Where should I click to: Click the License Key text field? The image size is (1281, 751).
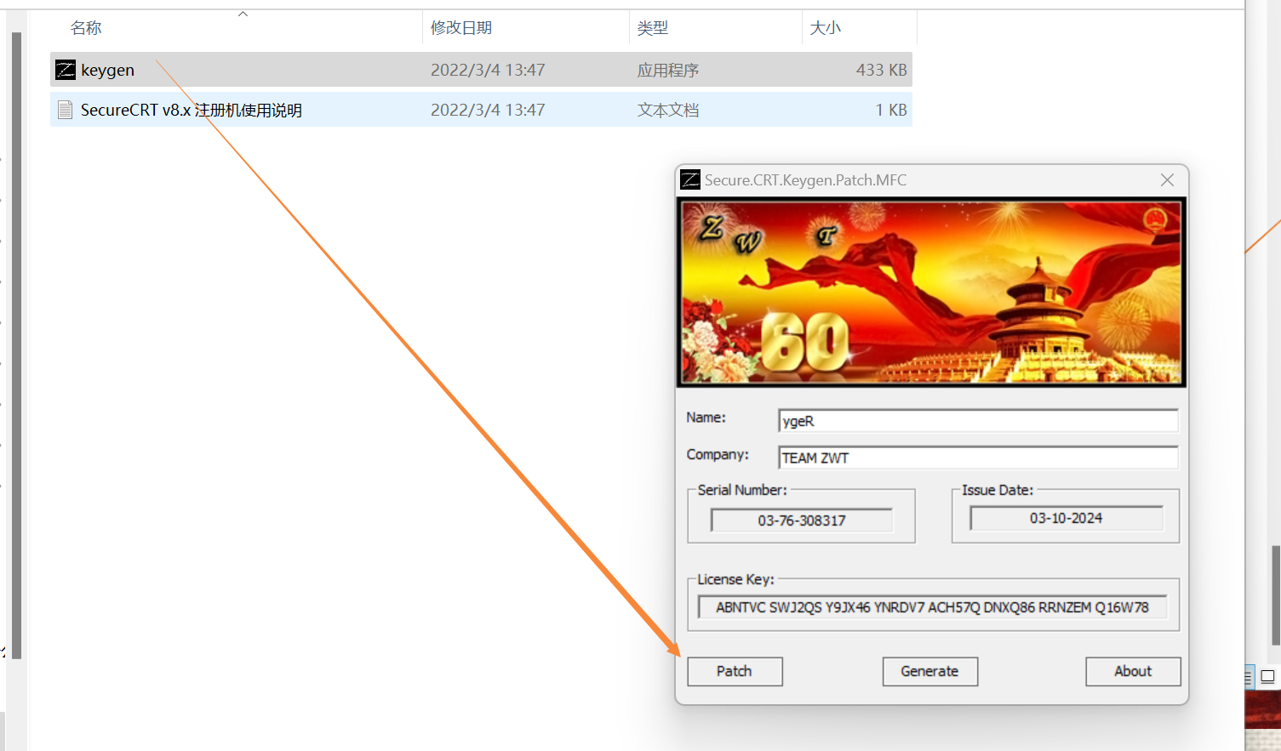coord(932,607)
